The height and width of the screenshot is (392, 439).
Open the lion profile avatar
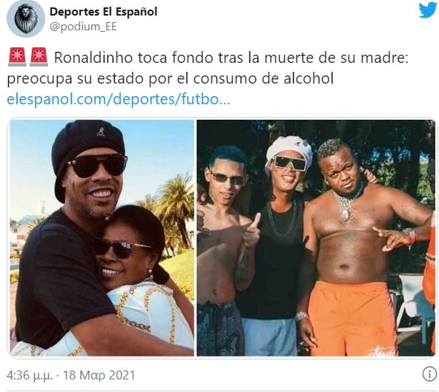[x=26, y=18]
